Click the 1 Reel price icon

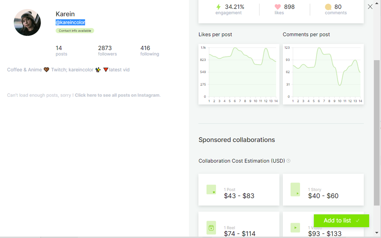coord(211,228)
